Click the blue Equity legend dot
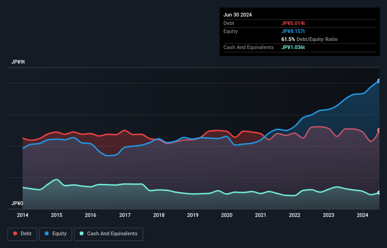The image size is (387, 248). (x=47, y=233)
